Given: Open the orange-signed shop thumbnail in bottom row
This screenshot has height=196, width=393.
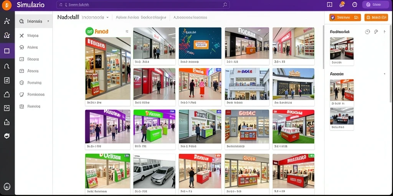Looking at the screenshot, I should (247, 171).
